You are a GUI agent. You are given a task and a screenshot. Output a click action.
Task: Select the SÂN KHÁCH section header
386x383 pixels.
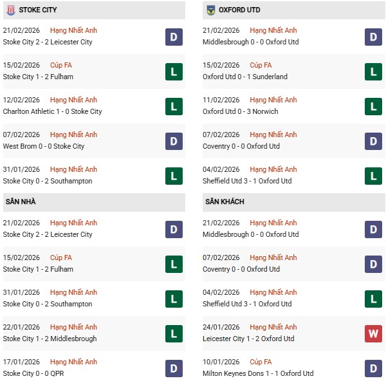click(226, 202)
